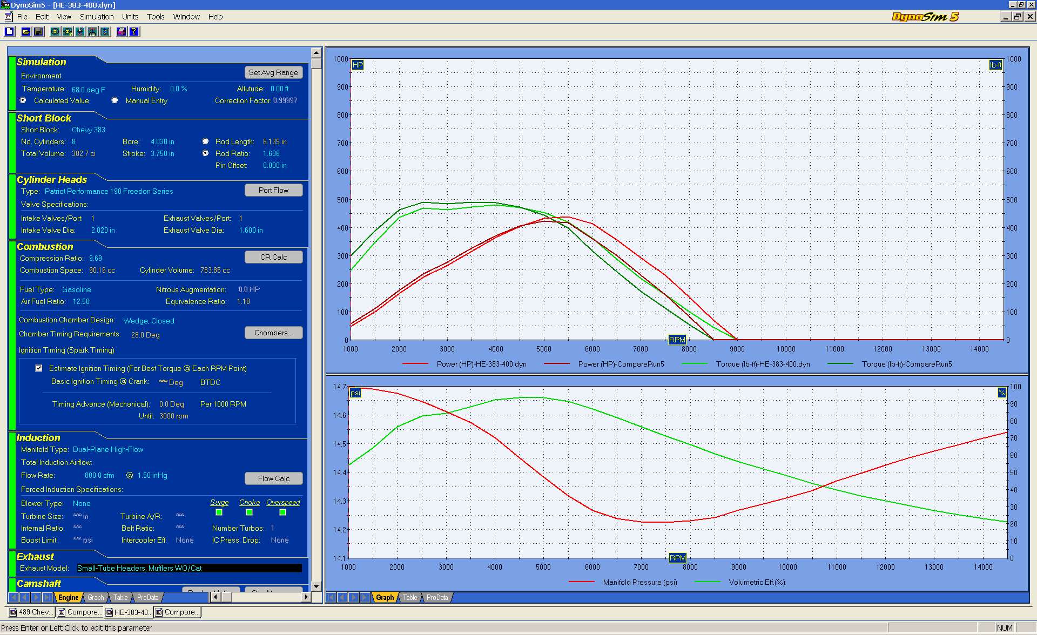Switch right pane to Table tab
1037x635 pixels.
tap(410, 597)
